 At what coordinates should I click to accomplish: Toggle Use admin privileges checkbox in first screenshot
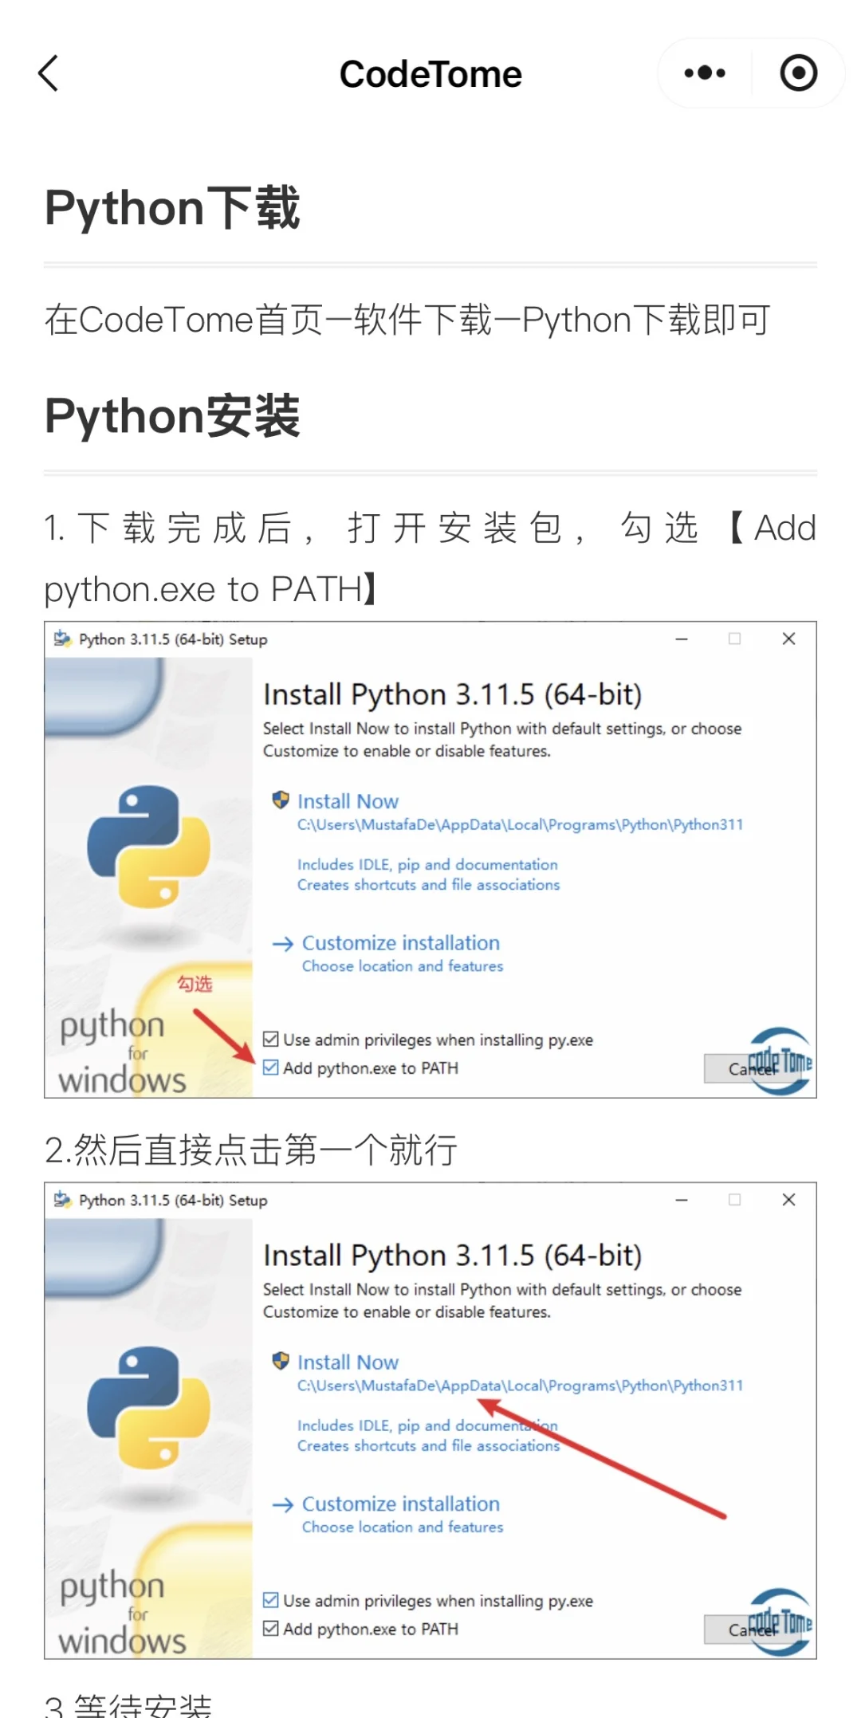pyautogui.click(x=271, y=1040)
